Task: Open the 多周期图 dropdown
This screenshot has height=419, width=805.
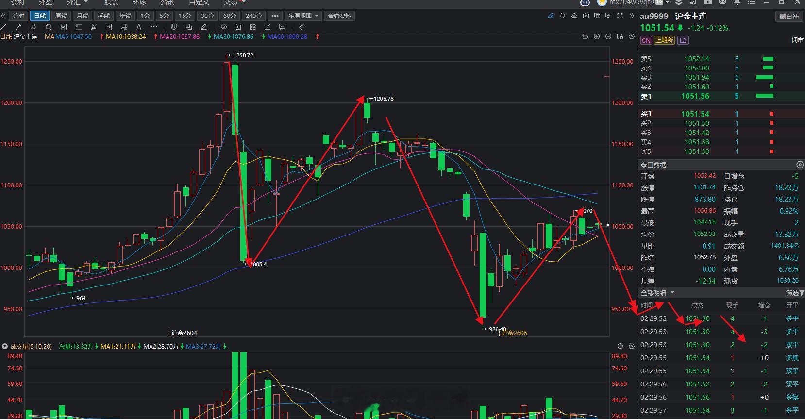Action: 303,16
